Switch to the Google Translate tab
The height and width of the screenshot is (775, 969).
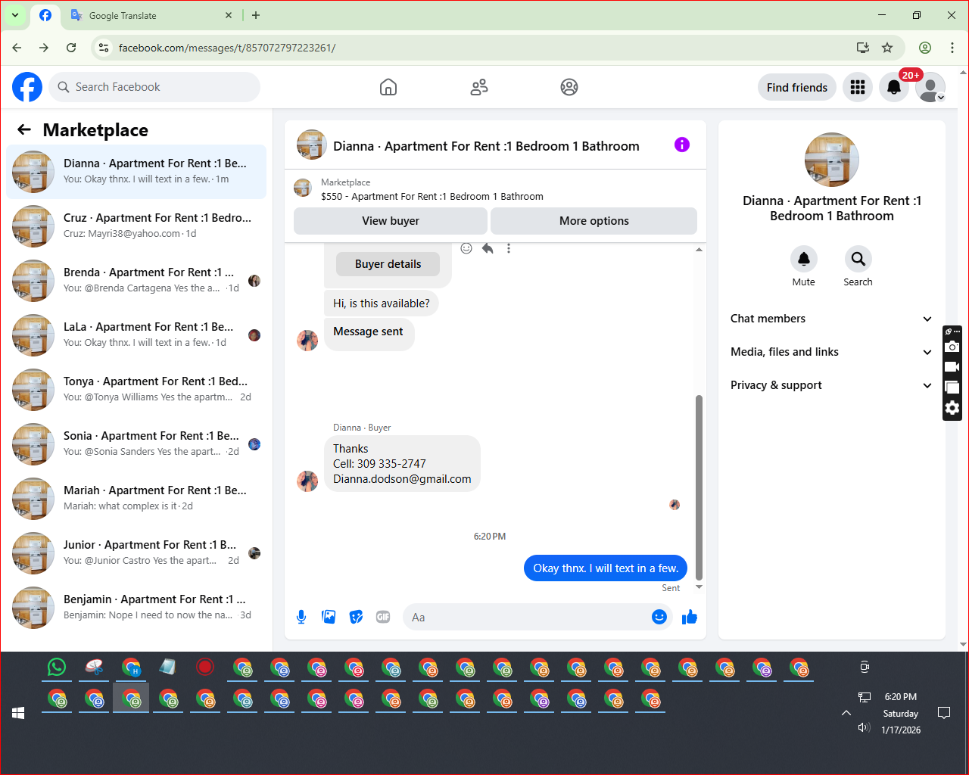pyautogui.click(x=151, y=15)
